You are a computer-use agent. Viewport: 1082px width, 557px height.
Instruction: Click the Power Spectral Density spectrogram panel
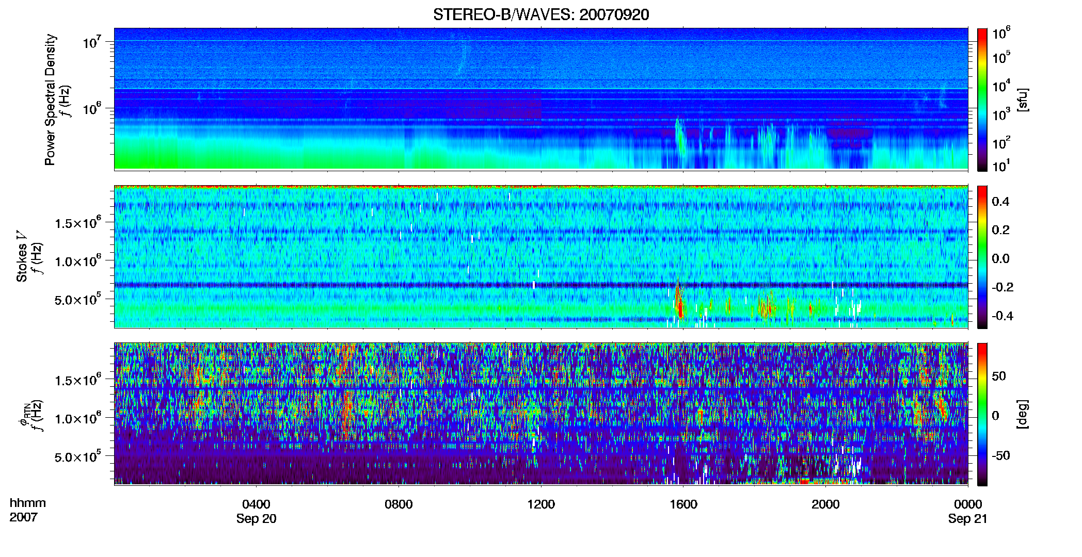tap(541, 99)
